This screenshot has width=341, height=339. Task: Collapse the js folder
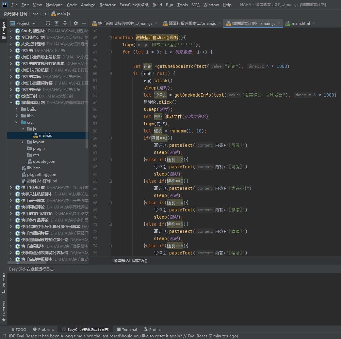tap(23, 129)
